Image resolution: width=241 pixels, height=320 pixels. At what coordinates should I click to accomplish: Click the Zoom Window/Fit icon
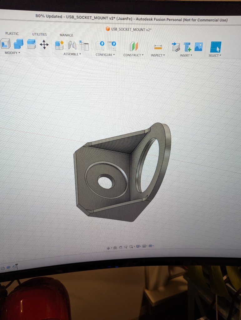click(131, 247)
